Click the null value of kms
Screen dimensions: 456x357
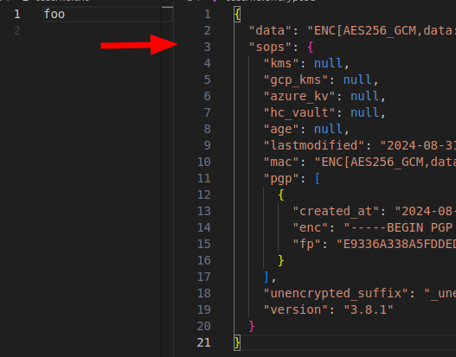(x=328, y=63)
